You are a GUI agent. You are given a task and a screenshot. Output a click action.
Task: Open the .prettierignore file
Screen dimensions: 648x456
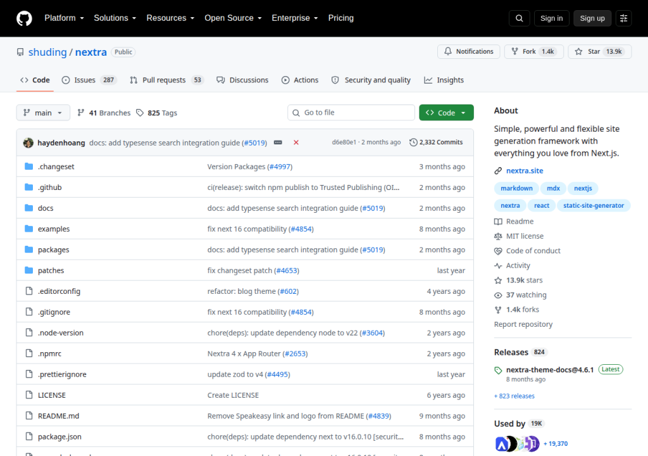pos(62,374)
